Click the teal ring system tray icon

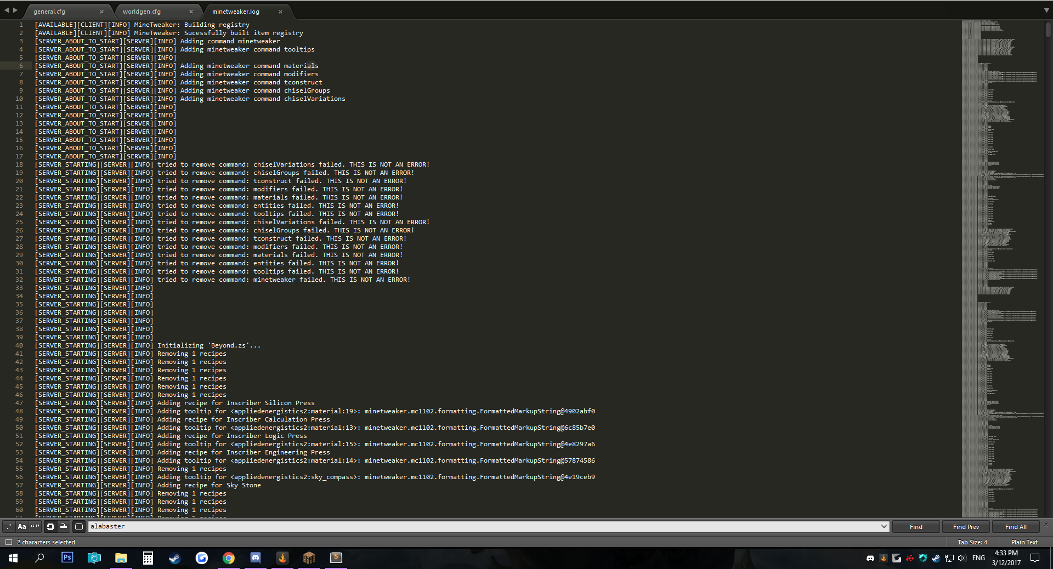(923, 558)
